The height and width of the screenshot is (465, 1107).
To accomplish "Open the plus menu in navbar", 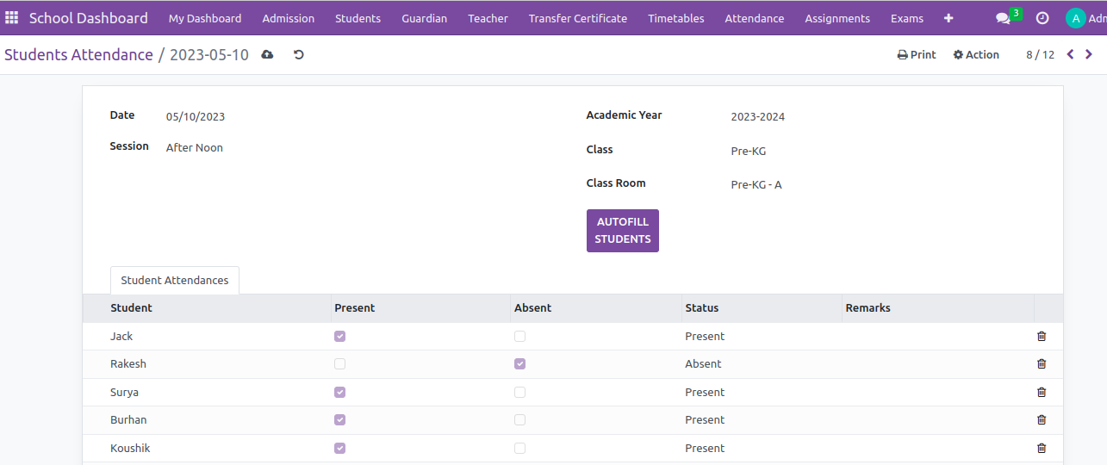I will [x=948, y=18].
